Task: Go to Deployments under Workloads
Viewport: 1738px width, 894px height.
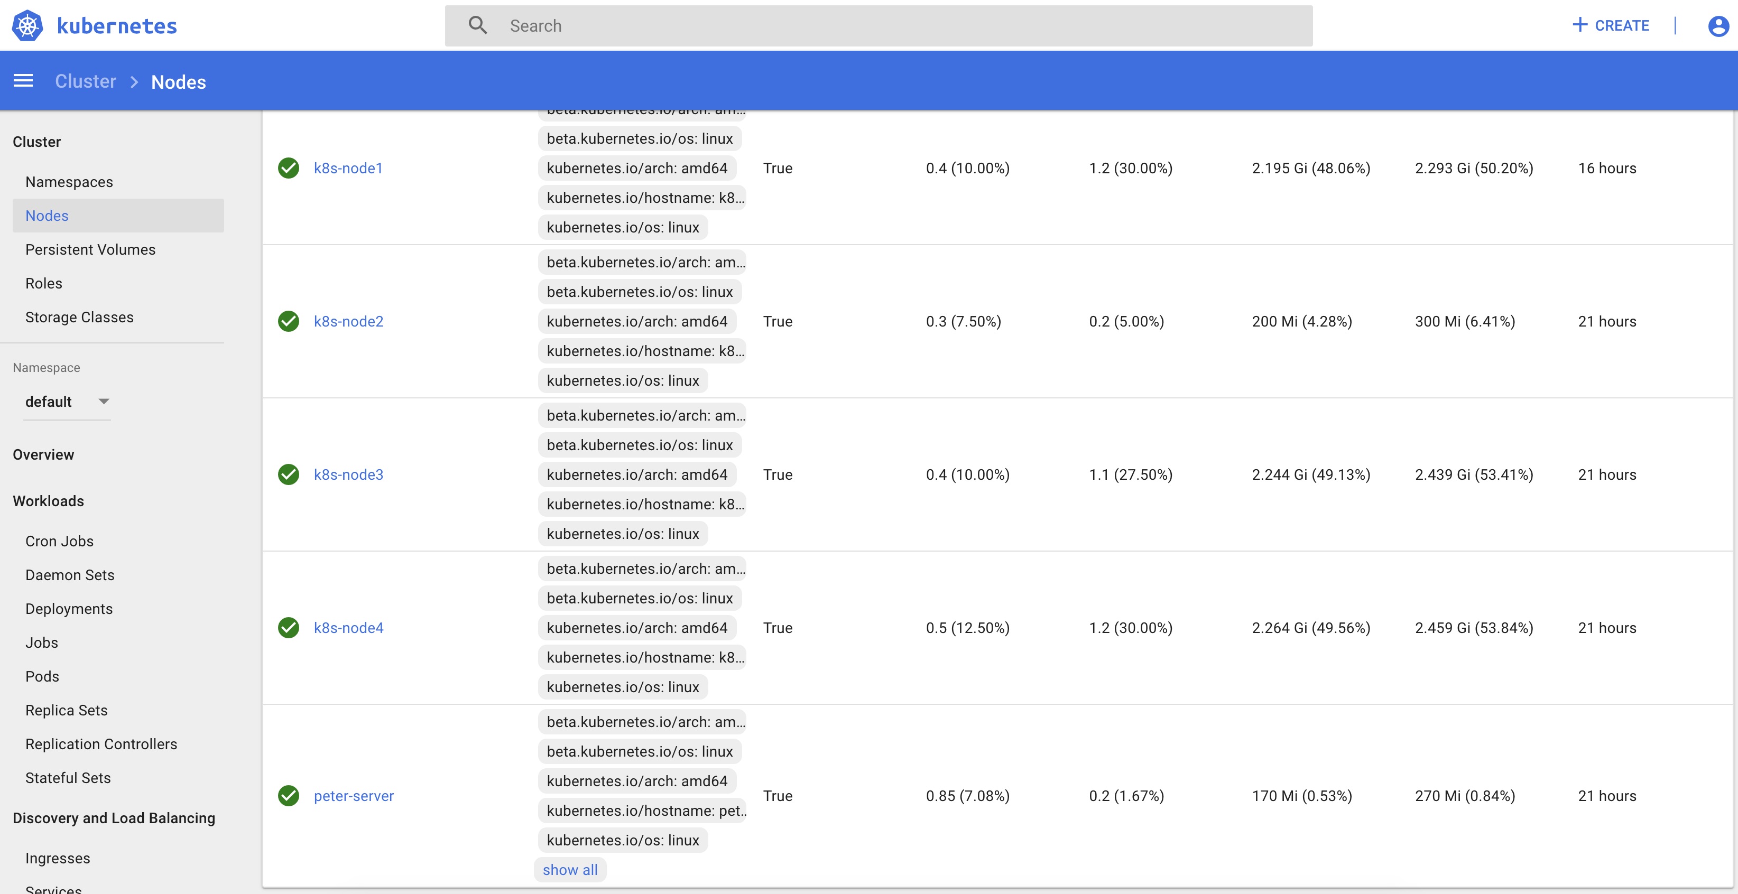Action: pos(69,609)
